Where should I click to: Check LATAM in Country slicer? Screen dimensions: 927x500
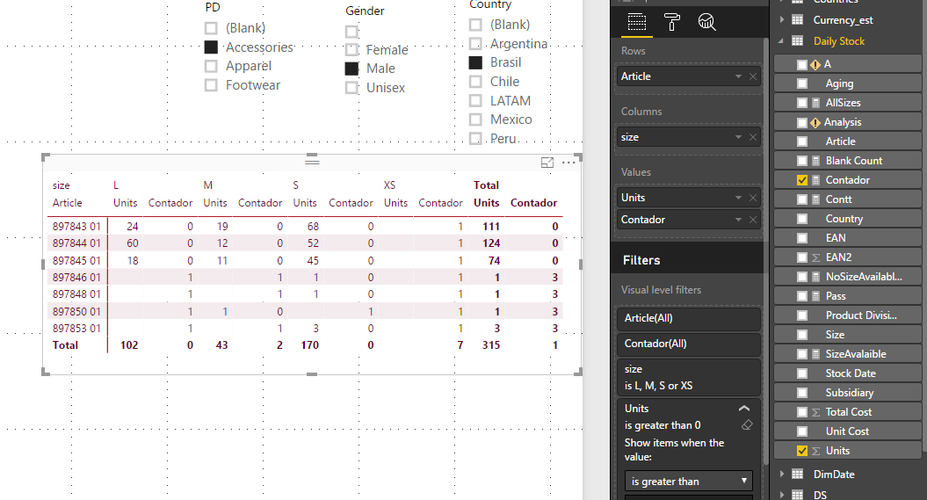475,100
